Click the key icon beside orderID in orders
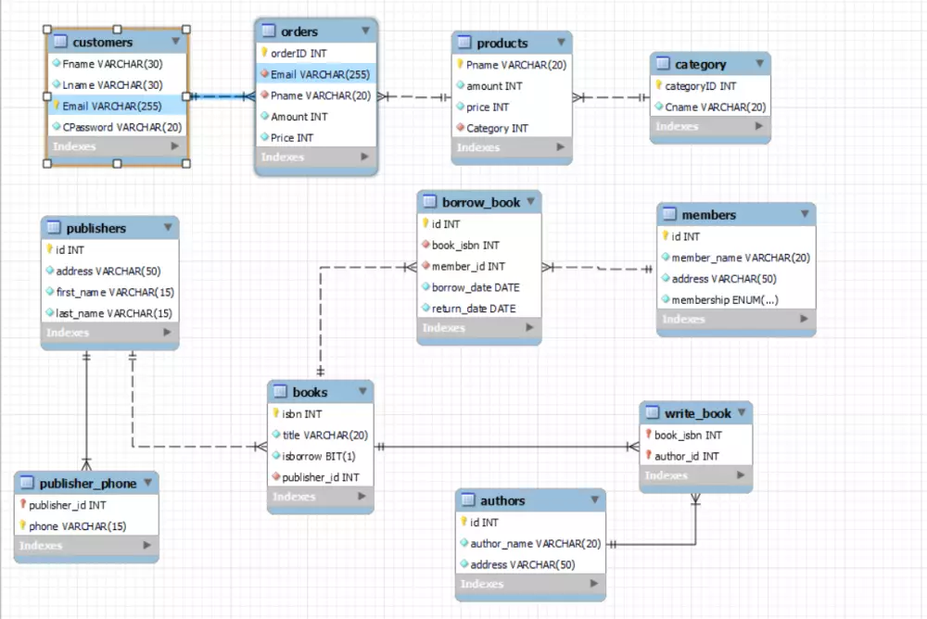 pos(265,53)
